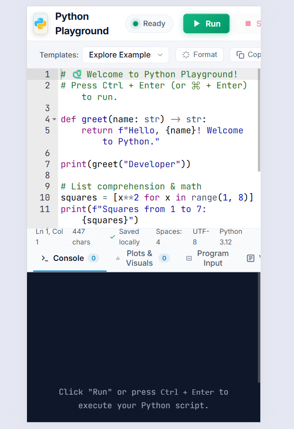Click the 'UTF-8' encoding status entry
Viewport: 294px width, 429px height.
(x=201, y=237)
